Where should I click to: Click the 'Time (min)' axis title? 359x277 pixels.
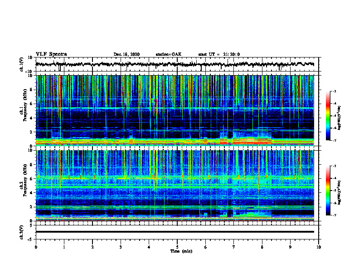coord(181,251)
